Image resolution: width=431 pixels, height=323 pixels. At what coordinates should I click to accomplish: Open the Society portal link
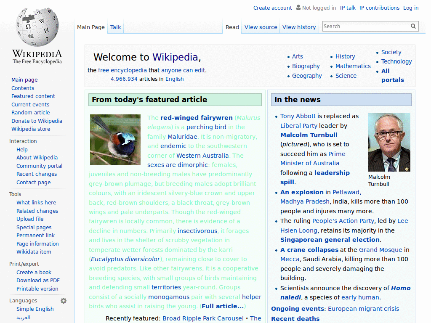tap(391, 52)
